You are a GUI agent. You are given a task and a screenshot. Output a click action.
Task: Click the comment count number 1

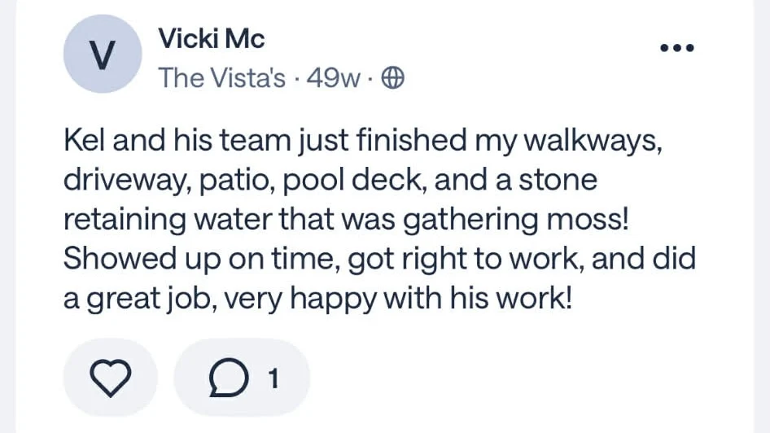click(x=273, y=378)
